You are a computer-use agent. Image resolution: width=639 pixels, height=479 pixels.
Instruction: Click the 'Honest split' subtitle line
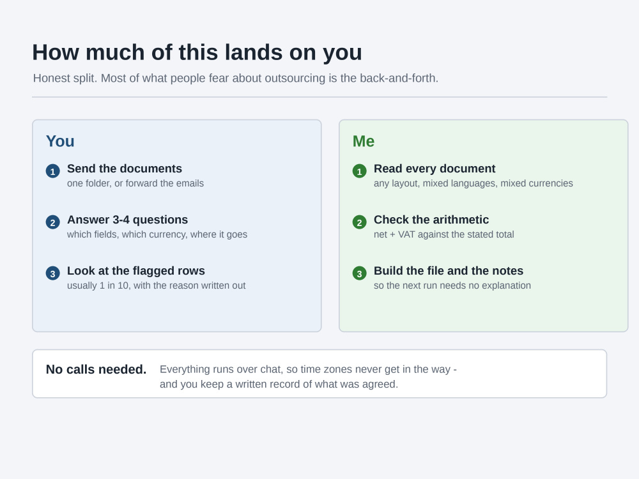[236, 78]
